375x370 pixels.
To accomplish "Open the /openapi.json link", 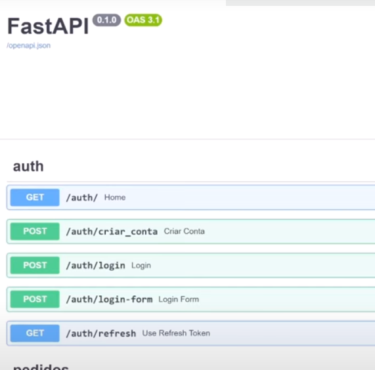I will tap(28, 45).
